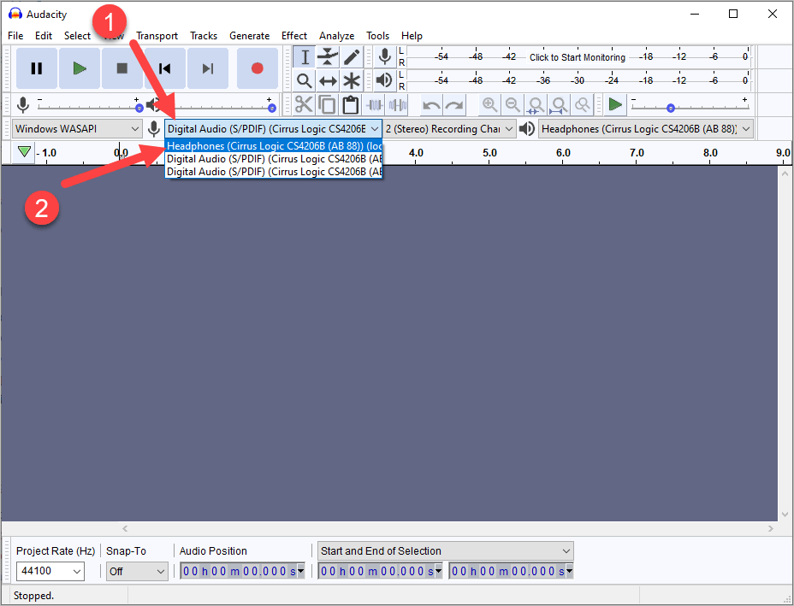The image size is (794, 606).
Task: Click the playback speed slider knob
Action: (x=671, y=109)
